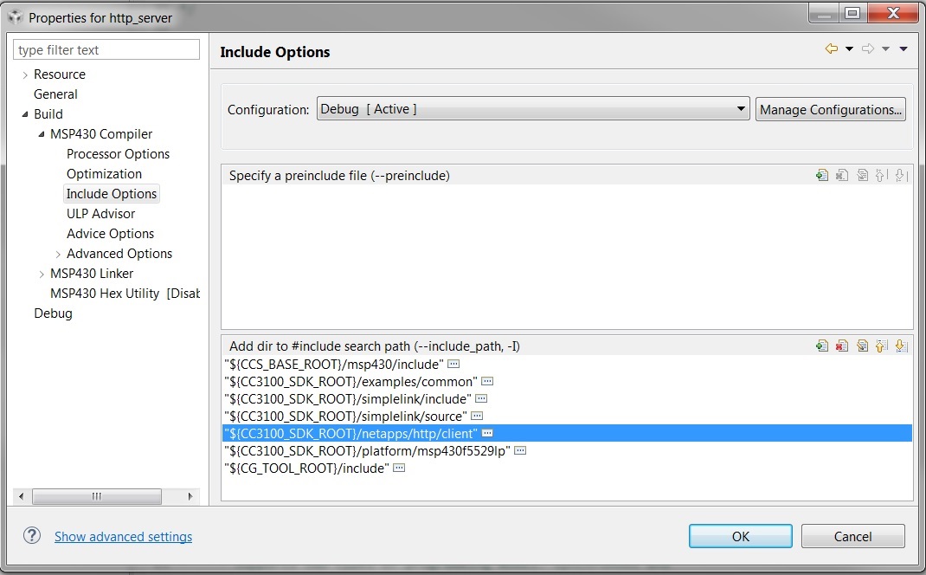This screenshot has height=575, width=926.
Task: Move selected include path down
Action: click(x=901, y=346)
